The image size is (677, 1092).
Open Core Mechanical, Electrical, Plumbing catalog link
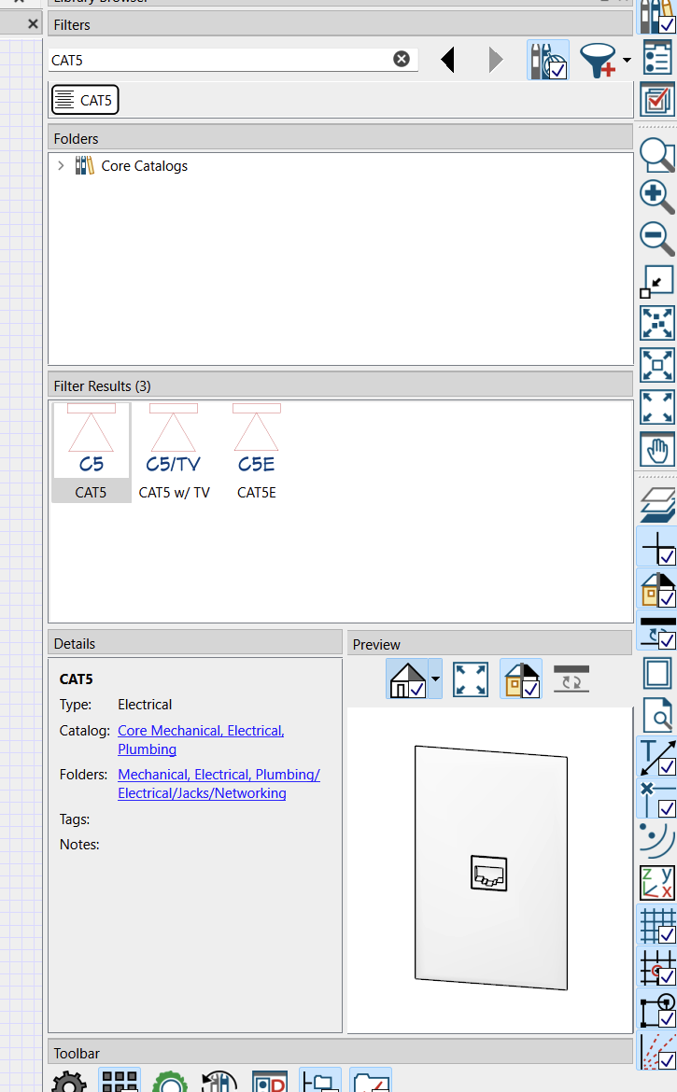[201, 739]
